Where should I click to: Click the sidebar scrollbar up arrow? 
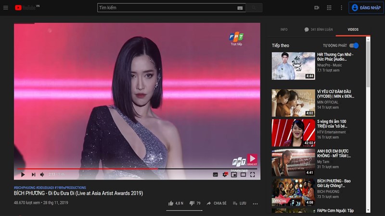coord(368,39)
